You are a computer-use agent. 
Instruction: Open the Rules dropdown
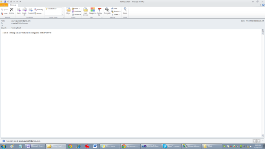point(75,9)
